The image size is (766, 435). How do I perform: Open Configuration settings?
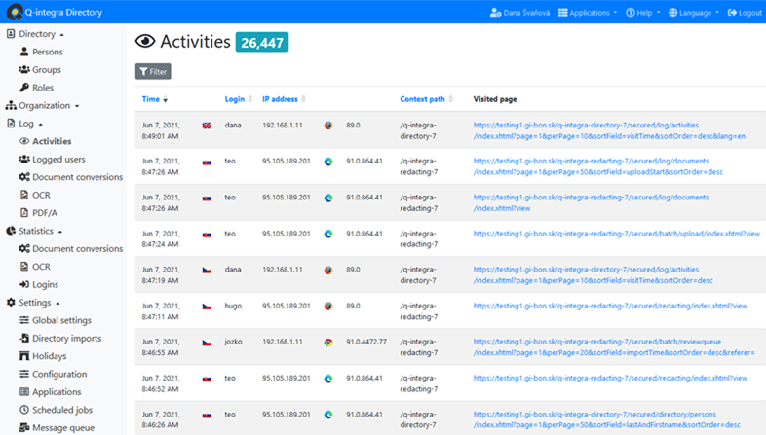coord(59,375)
